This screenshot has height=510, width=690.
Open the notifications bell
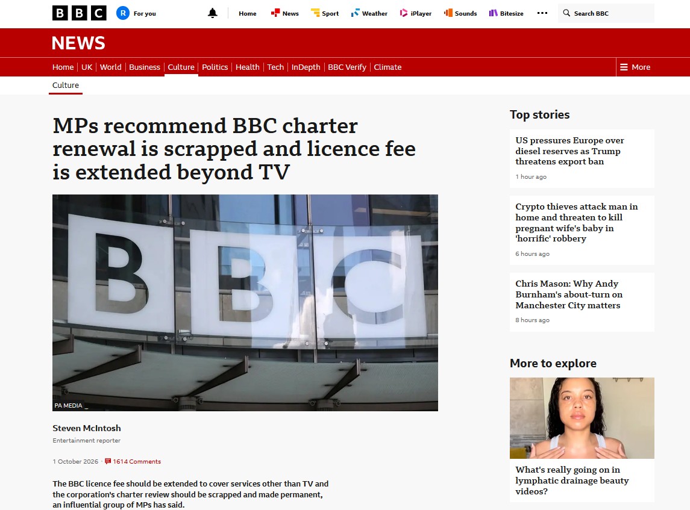[213, 13]
